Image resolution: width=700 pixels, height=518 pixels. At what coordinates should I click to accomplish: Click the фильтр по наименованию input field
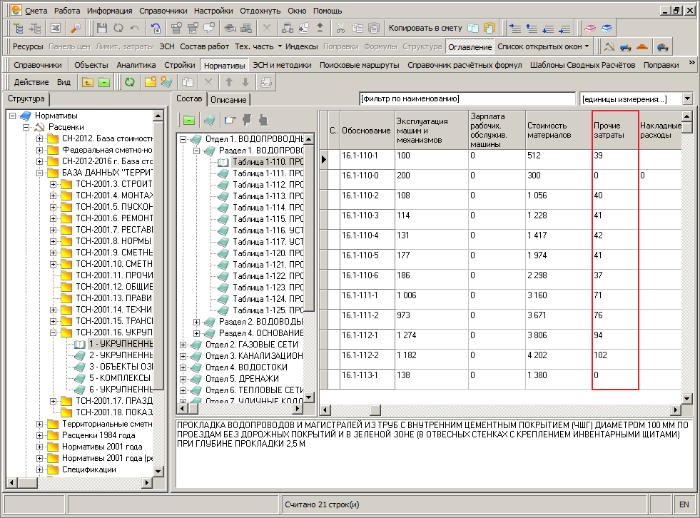pos(467,98)
